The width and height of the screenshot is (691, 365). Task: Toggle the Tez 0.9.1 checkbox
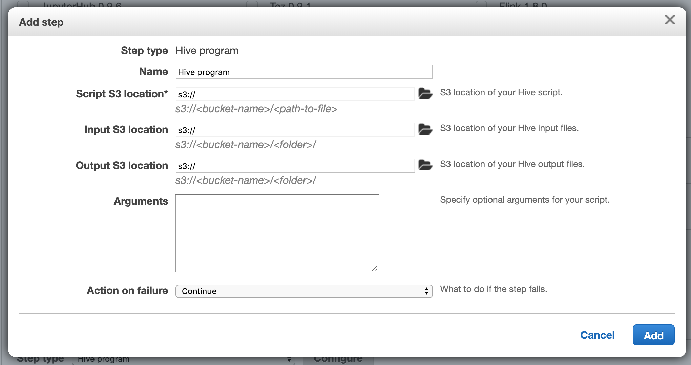click(x=252, y=4)
